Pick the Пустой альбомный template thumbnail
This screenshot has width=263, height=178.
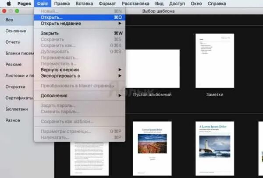[153, 69]
